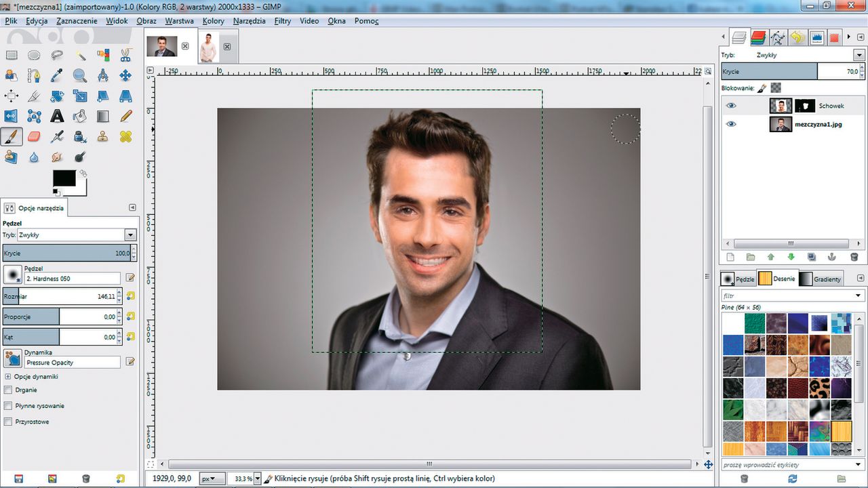This screenshot has height=488, width=868.
Task: Toggle lock alpha channel checkerboard icon
Action: tap(776, 87)
